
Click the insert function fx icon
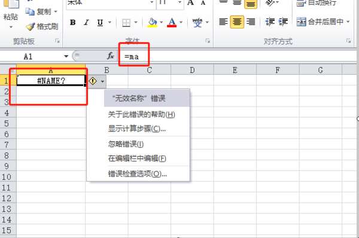pos(111,56)
